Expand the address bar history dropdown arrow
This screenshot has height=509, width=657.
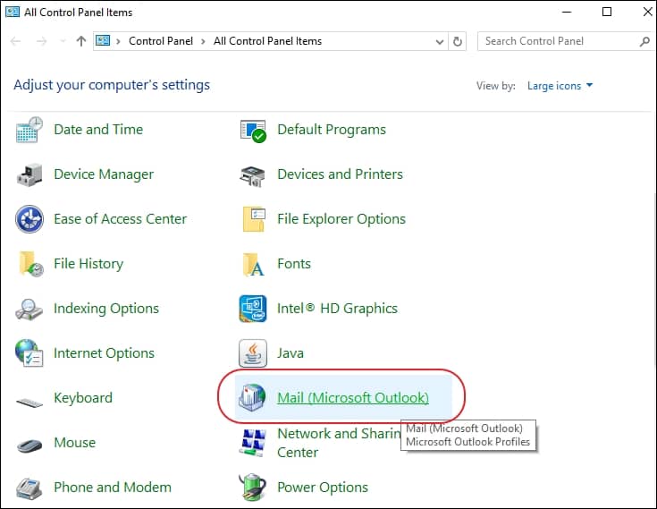[x=440, y=41]
